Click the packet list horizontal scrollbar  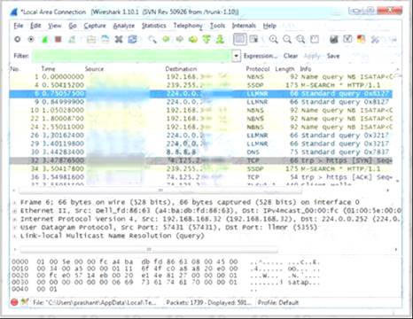click(160, 191)
